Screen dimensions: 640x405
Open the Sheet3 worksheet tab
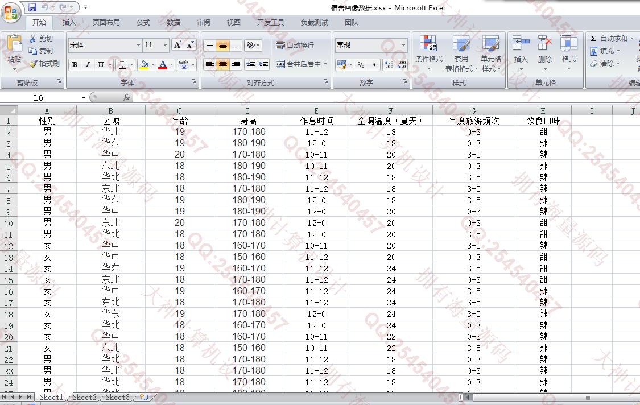point(118,397)
